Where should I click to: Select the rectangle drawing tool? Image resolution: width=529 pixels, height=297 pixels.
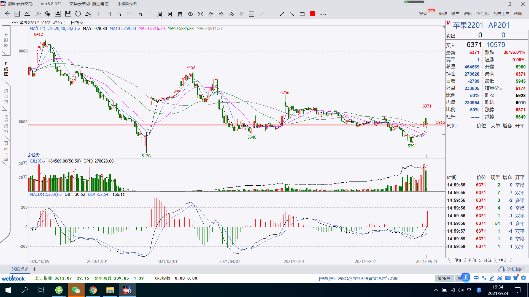(302, 14)
